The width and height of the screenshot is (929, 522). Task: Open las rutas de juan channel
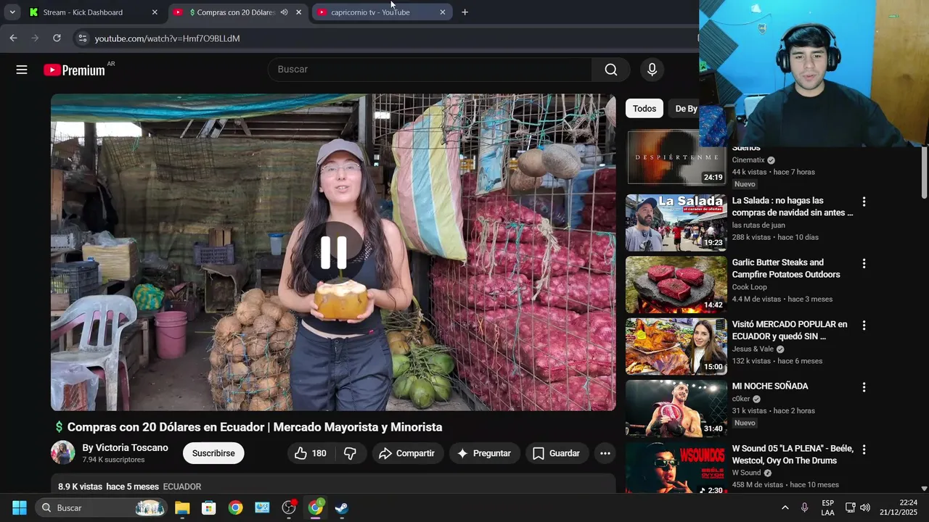(x=758, y=225)
